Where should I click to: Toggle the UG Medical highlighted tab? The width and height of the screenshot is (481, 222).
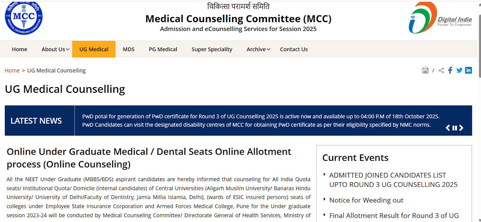(93, 49)
